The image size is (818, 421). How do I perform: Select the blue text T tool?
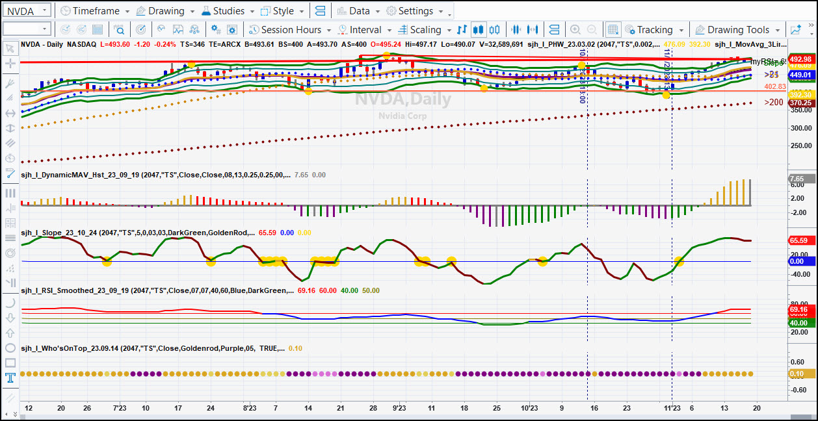click(10, 377)
